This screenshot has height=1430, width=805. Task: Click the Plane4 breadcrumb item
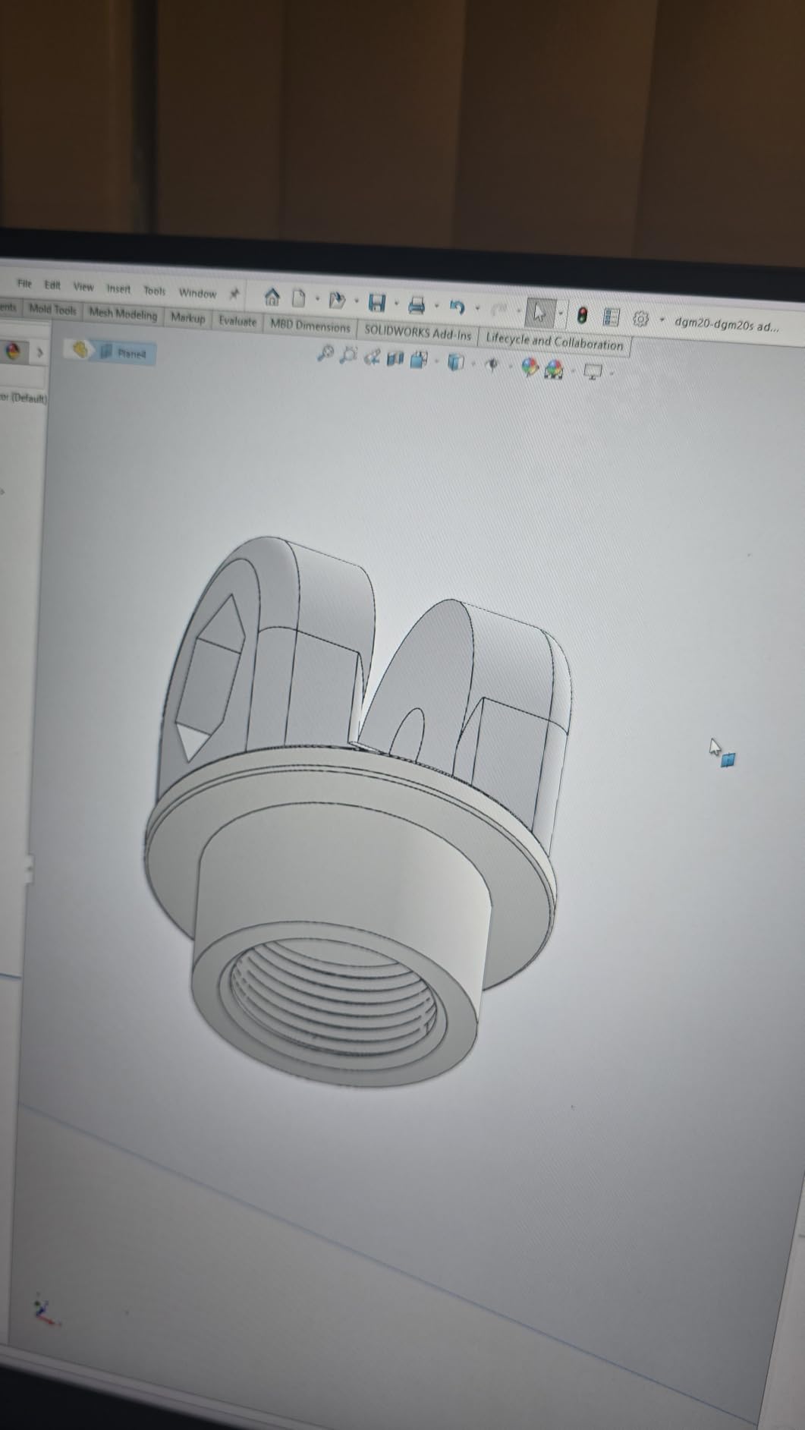125,353
